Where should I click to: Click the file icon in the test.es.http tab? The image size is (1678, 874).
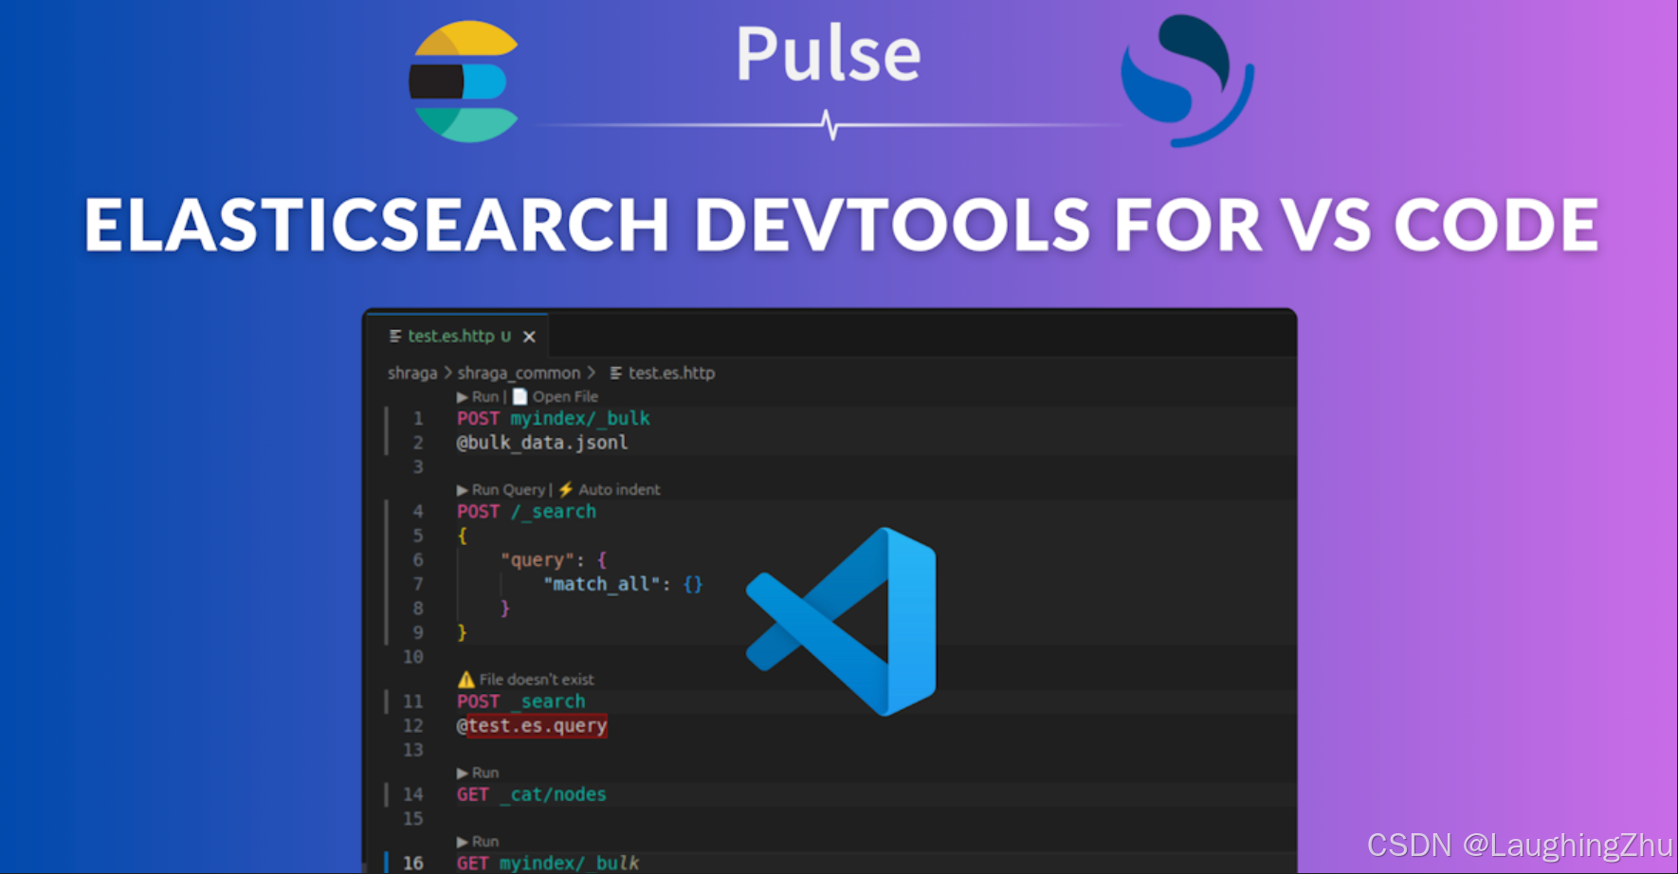[x=395, y=336]
